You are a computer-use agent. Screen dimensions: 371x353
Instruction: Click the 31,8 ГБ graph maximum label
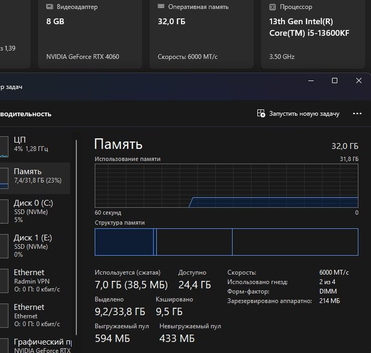tap(349, 159)
